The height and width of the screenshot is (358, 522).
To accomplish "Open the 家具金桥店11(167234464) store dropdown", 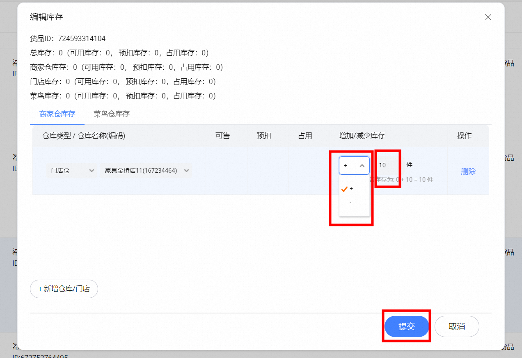I will [146, 171].
